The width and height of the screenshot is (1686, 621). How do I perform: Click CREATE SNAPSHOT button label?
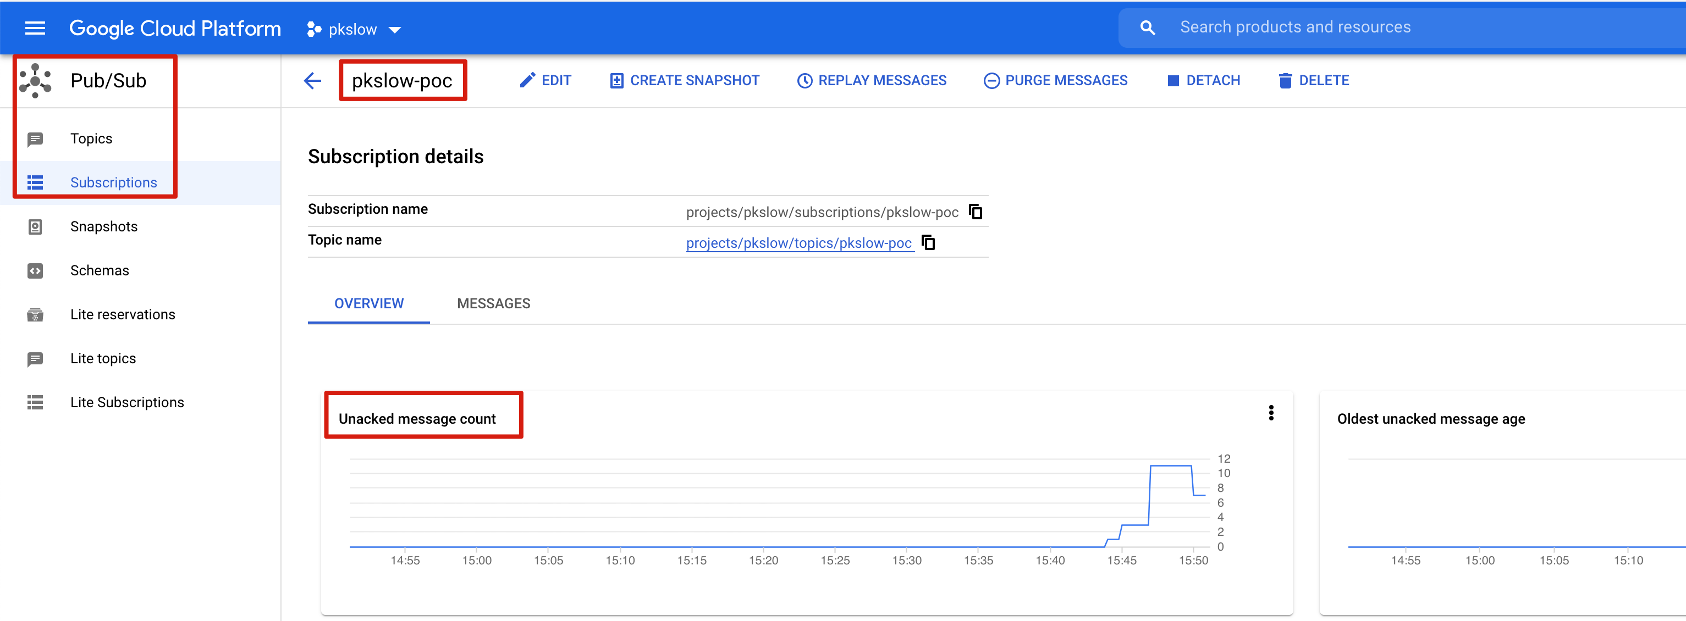695,80
